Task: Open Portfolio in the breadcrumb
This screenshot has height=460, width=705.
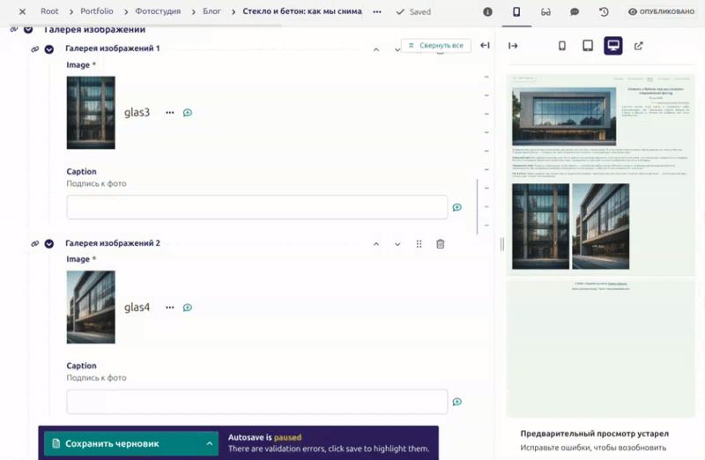Action: [97, 11]
